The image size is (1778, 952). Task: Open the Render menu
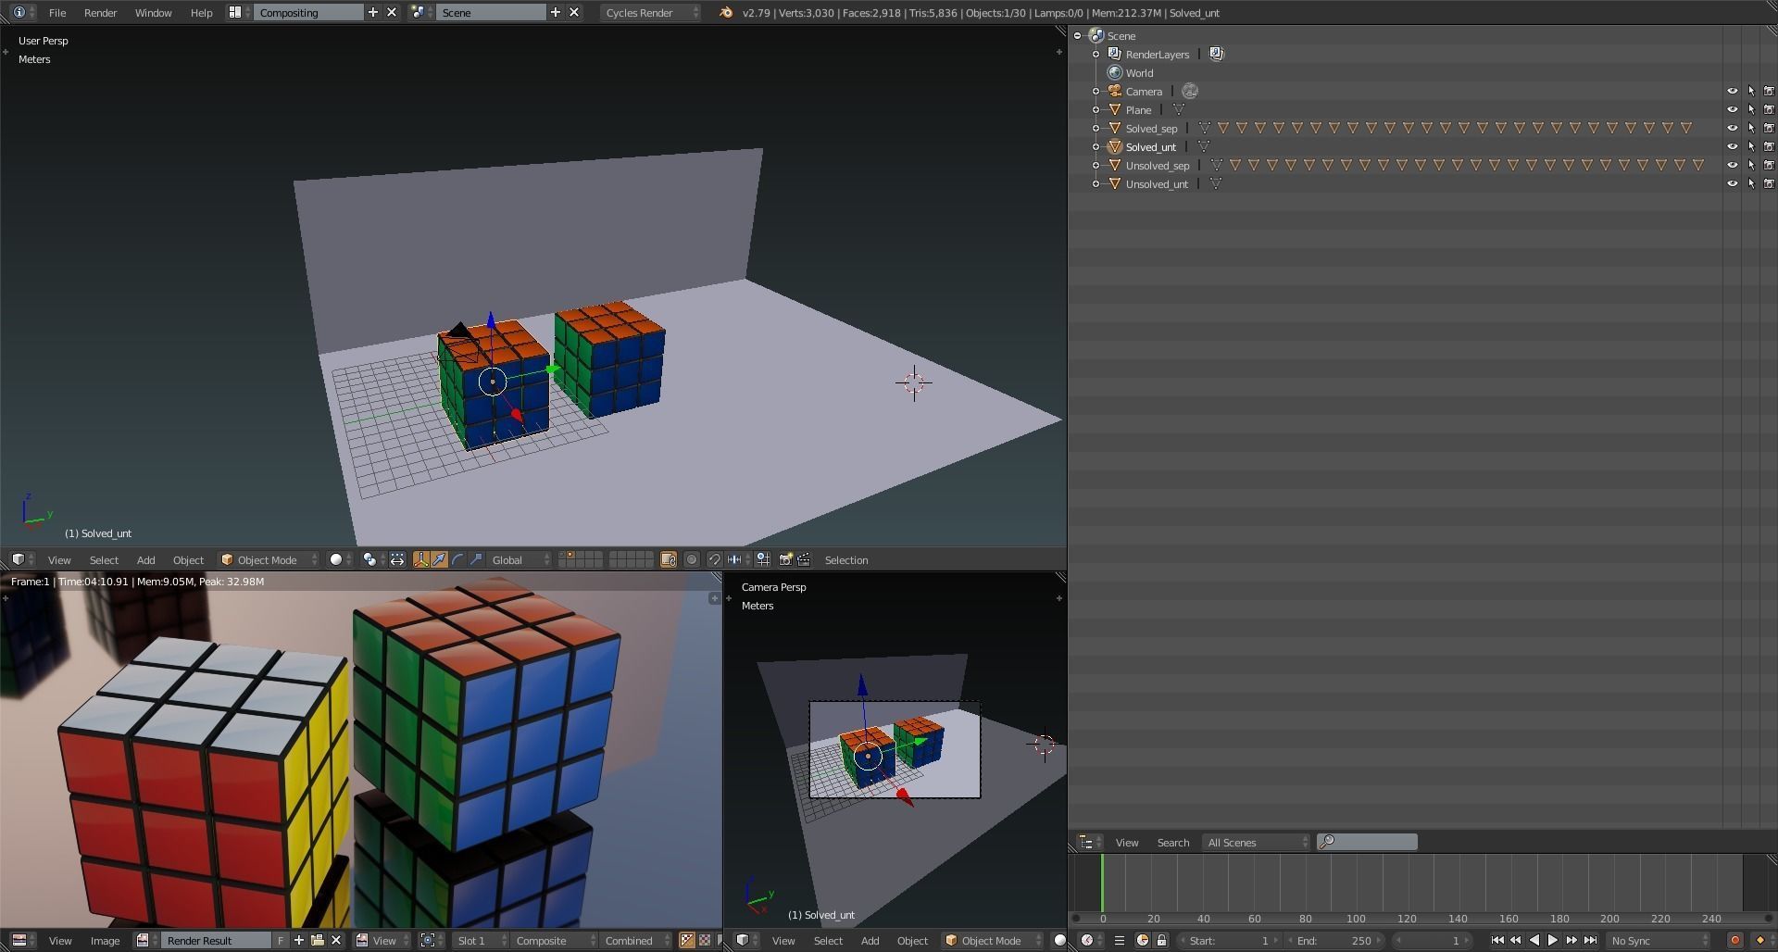100,13
